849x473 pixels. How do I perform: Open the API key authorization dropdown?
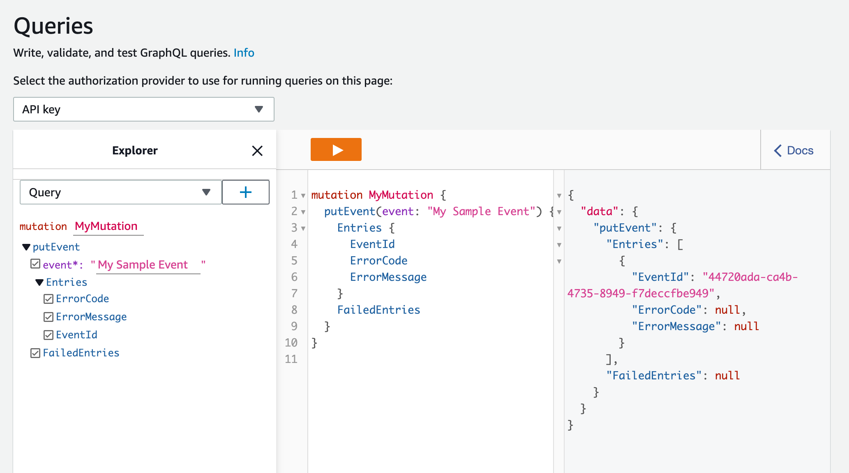click(144, 109)
